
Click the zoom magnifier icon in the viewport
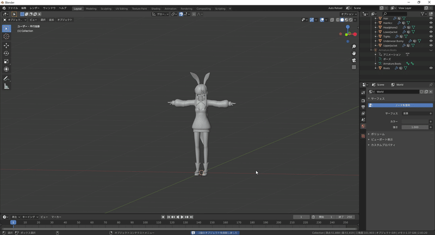[x=354, y=47]
